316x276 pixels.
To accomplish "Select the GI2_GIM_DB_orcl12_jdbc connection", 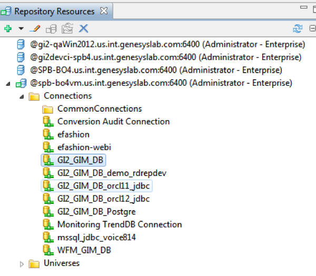I will coord(104,199).
